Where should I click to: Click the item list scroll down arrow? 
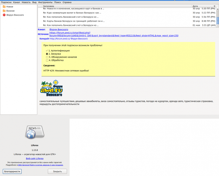[x=218, y=26]
